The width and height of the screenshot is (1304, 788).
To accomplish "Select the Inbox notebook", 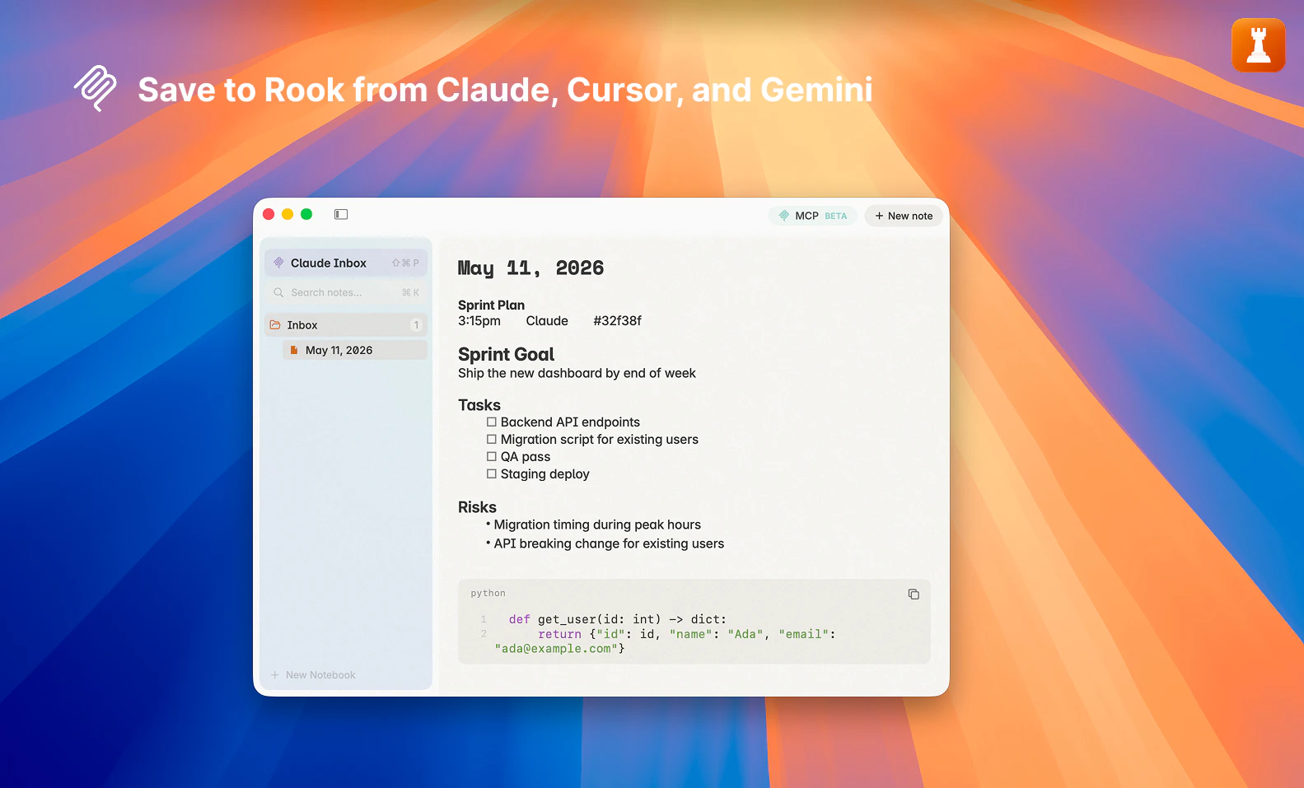I will (x=346, y=325).
